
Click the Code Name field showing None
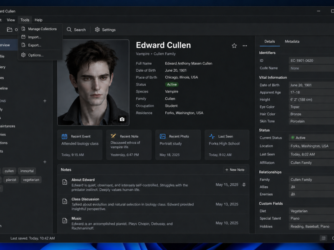[311, 68]
